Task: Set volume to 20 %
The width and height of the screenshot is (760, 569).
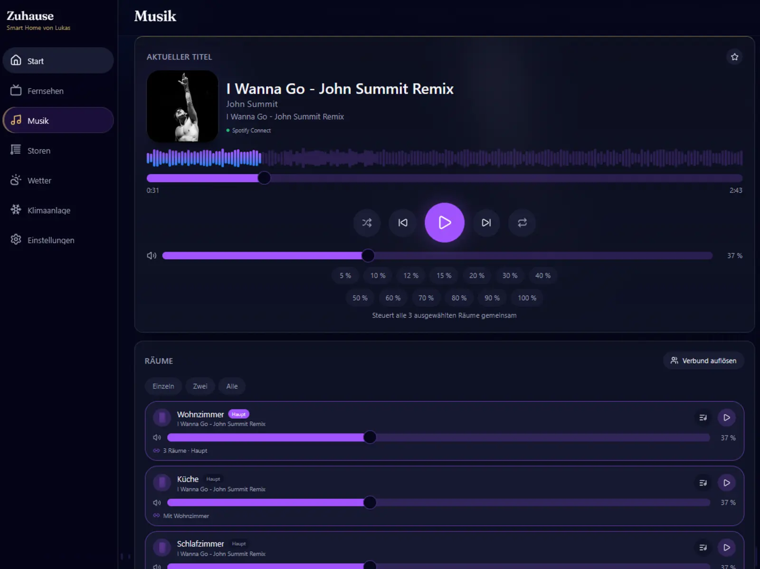Action: (477, 275)
